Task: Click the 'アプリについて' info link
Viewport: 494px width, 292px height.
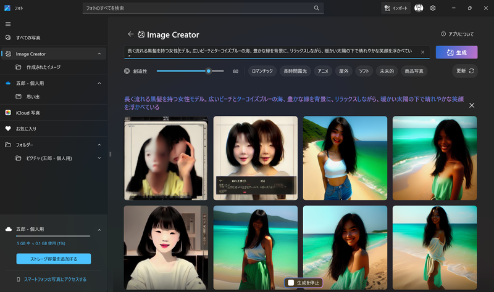Action: [x=458, y=34]
